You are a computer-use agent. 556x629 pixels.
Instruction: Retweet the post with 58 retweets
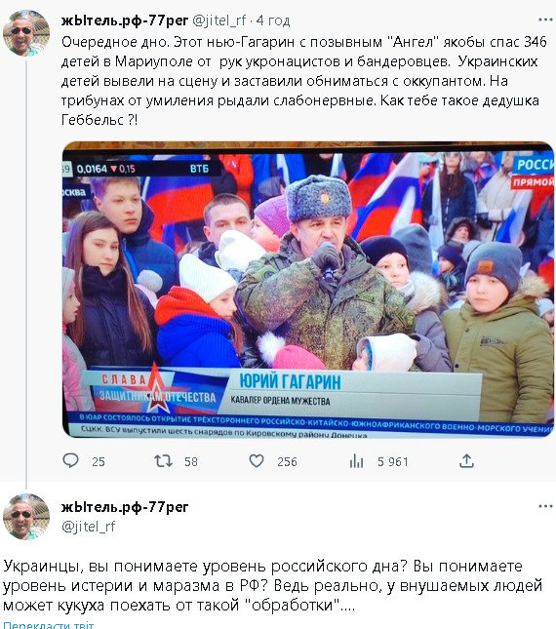164,461
